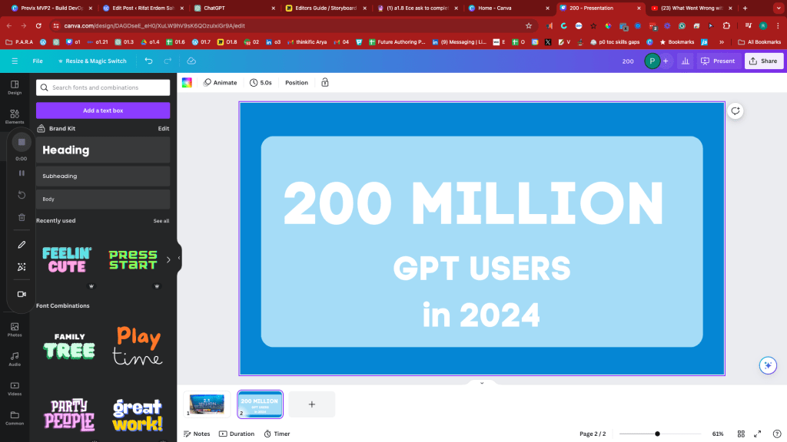Screen dimensions: 787x442
Task: See all recently used fonts
Action: [161, 221]
